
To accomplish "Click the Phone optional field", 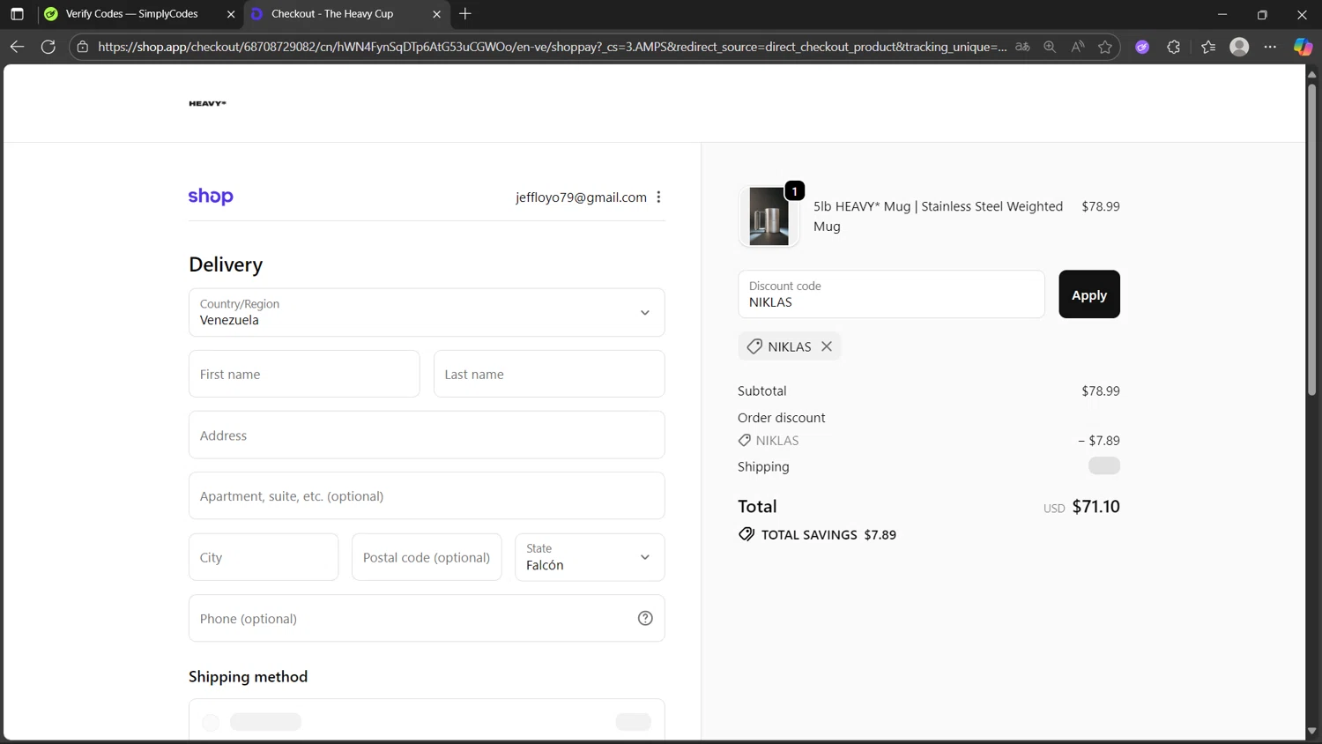I will 427,618.
